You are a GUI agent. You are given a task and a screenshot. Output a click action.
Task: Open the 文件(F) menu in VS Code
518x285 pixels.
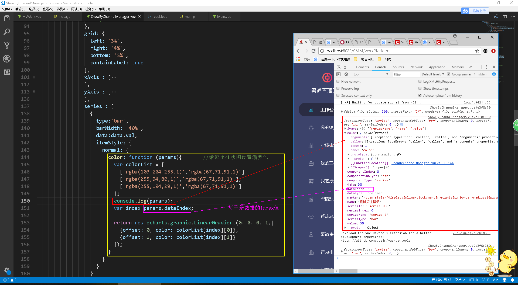pos(6,9)
